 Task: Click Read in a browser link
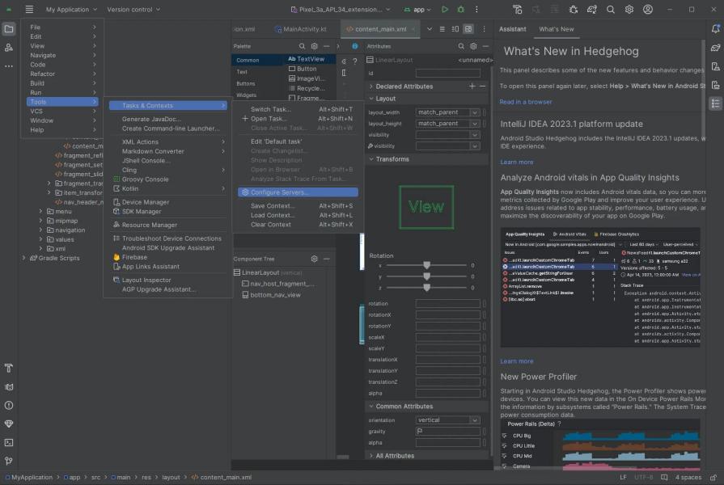coord(526,102)
